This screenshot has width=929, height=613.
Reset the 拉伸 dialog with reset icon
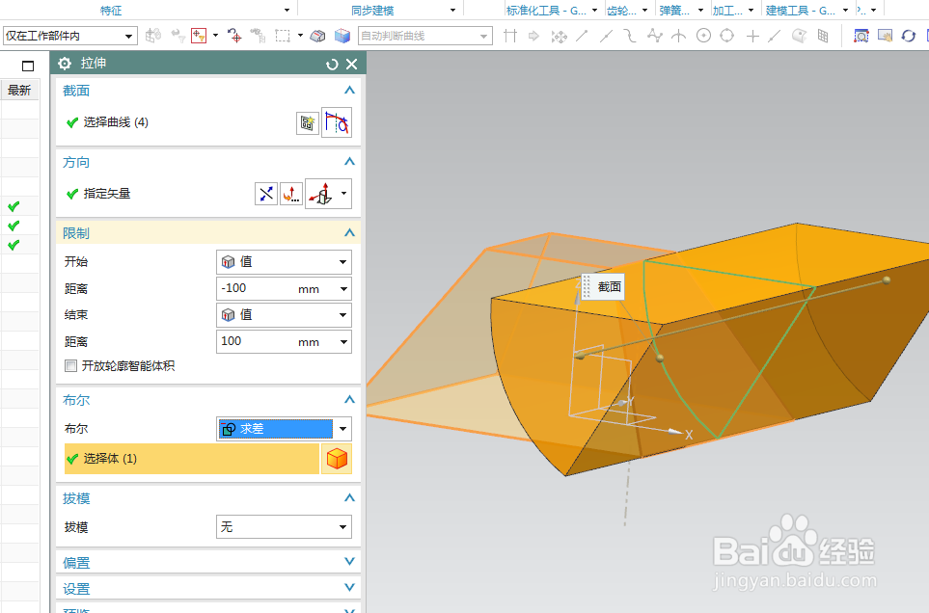[x=332, y=64]
